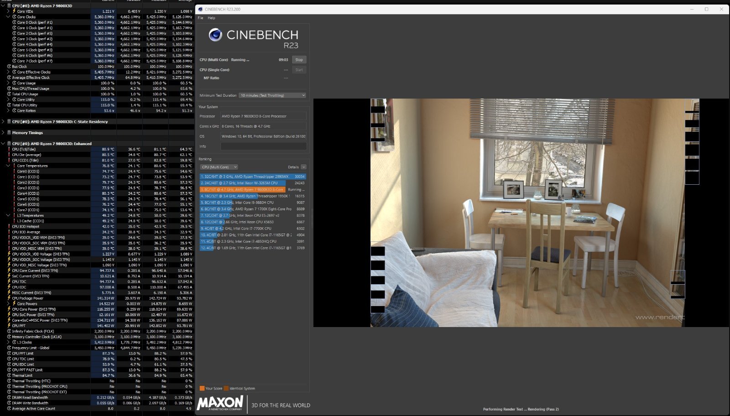
Task: Collapse the Core Clocks node
Action: (x=8, y=17)
